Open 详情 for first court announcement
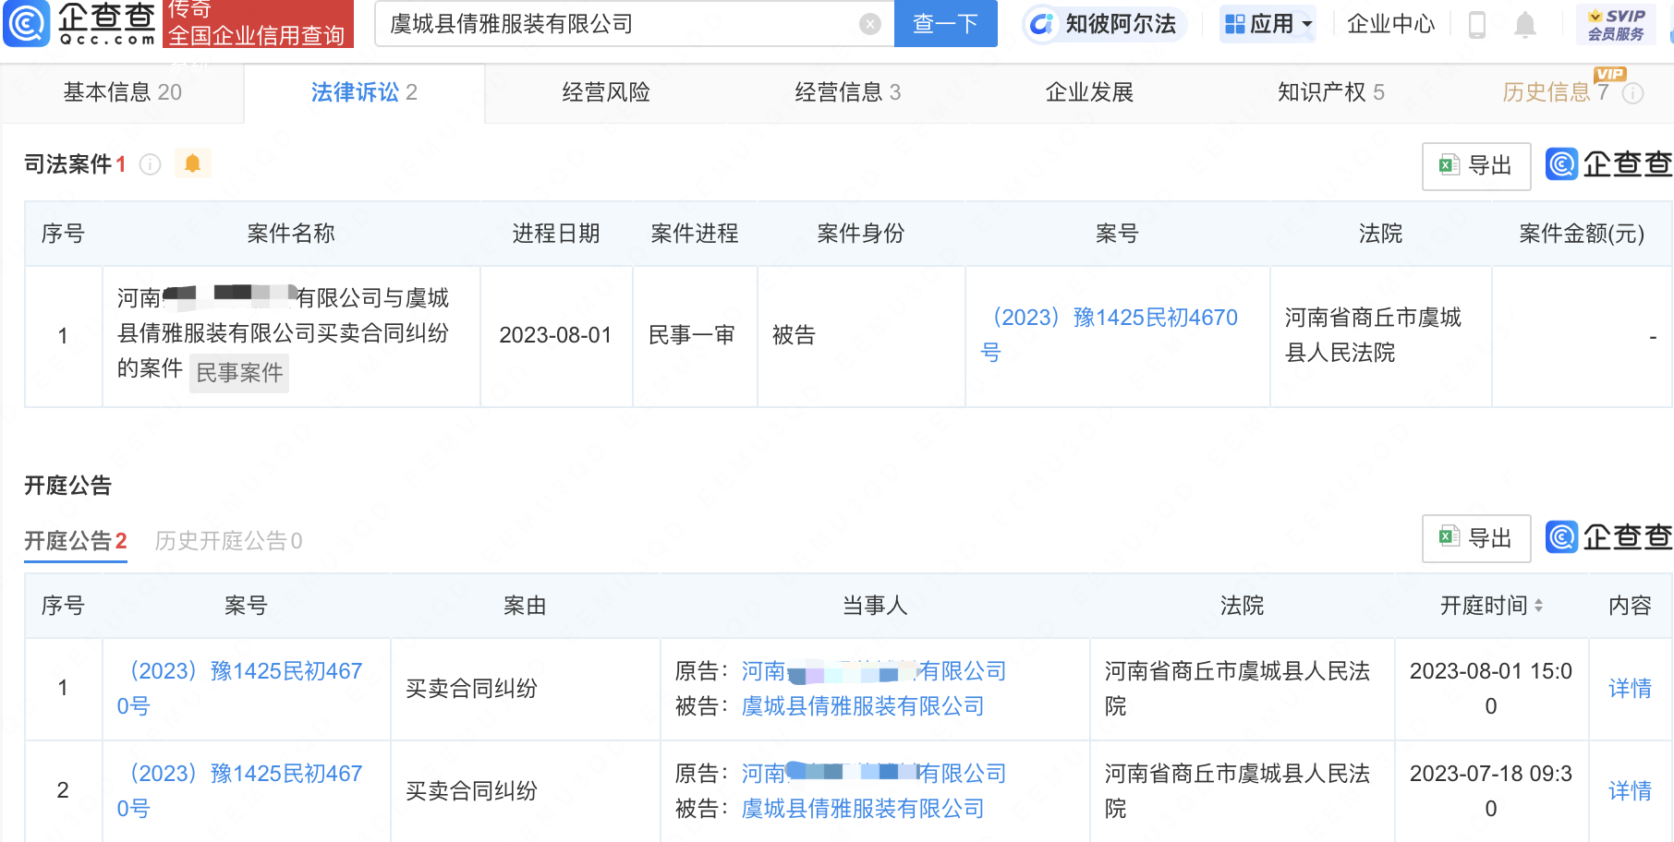Viewport: 1674px width, 842px height. pyautogui.click(x=1630, y=689)
